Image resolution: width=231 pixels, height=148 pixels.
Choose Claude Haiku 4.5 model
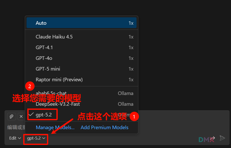81,37
